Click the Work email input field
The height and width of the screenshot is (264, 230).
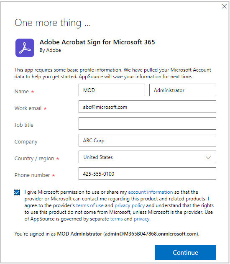click(x=147, y=107)
